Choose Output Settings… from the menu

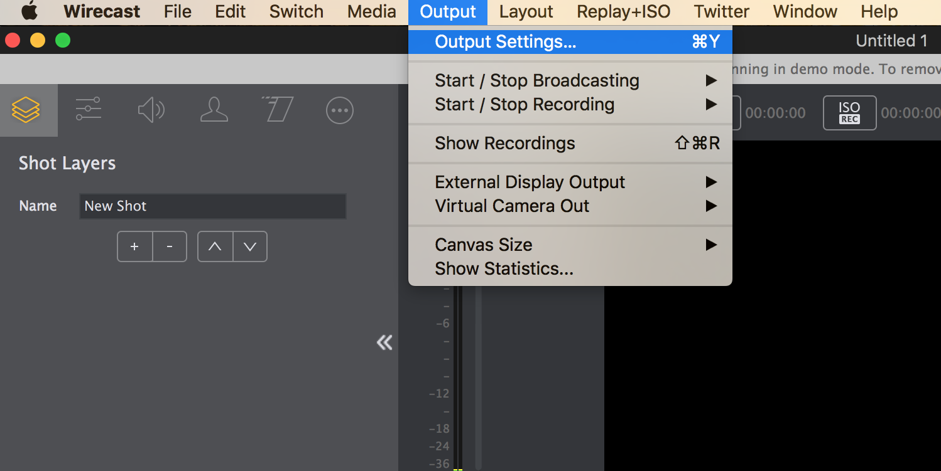570,42
